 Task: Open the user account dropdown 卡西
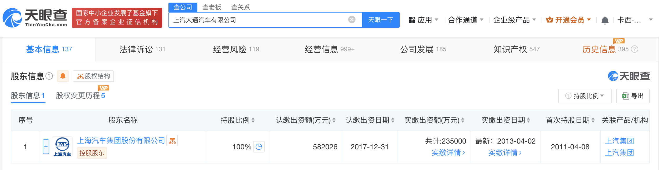(x=635, y=20)
